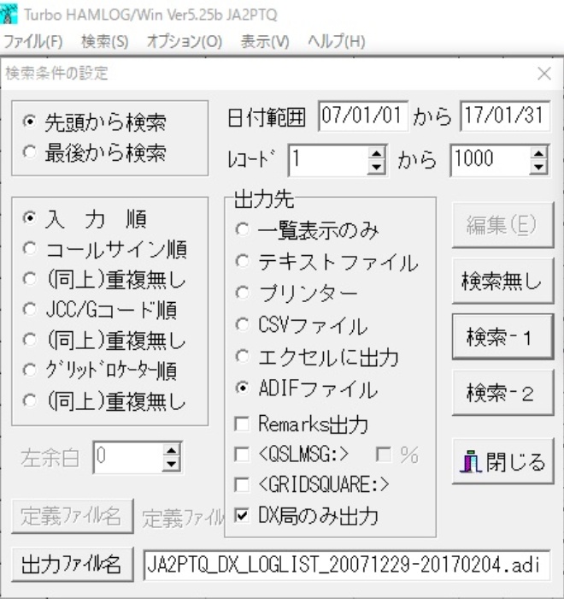Increase the record end value 1000 up arrow
This screenshot has height=599, width=564.
[538, 152]
